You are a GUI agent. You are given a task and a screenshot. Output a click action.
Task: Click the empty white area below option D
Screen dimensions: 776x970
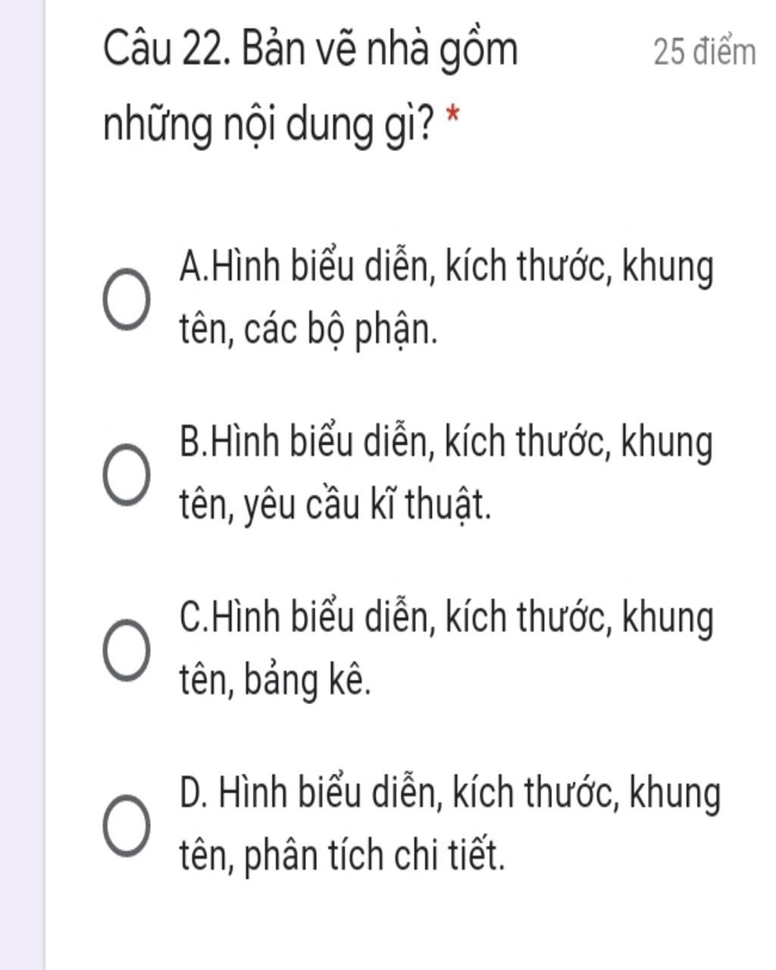click(409, 928)
